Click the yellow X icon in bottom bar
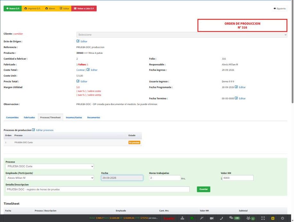 [273, 218]
